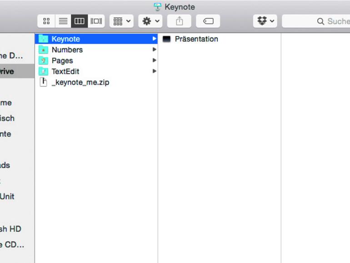Click the Share toolbar button

point(179,21)
